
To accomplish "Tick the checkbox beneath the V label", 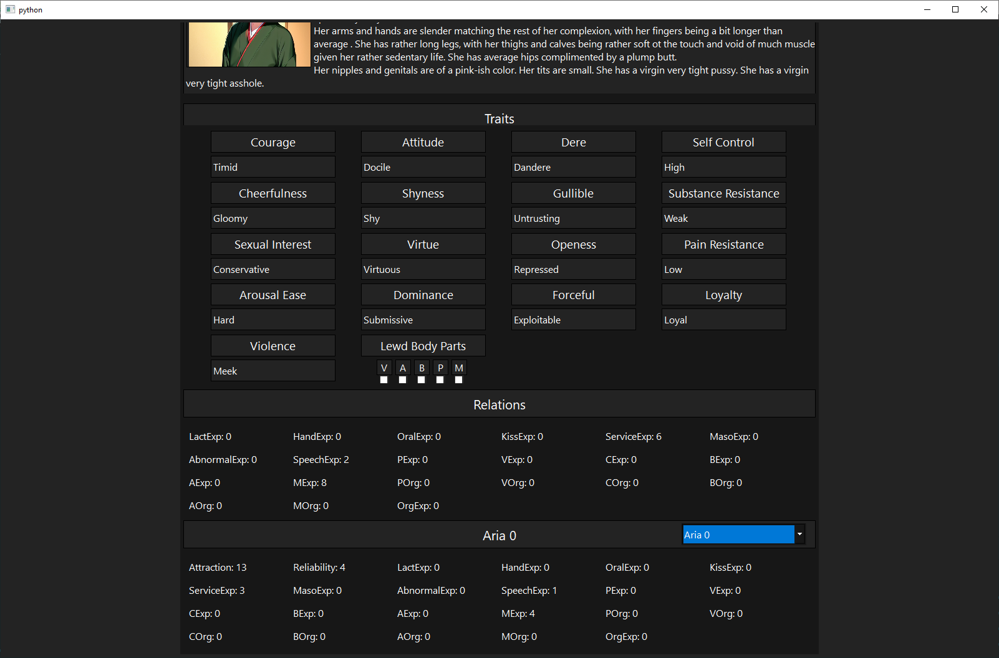I will (x=384, y=380).
